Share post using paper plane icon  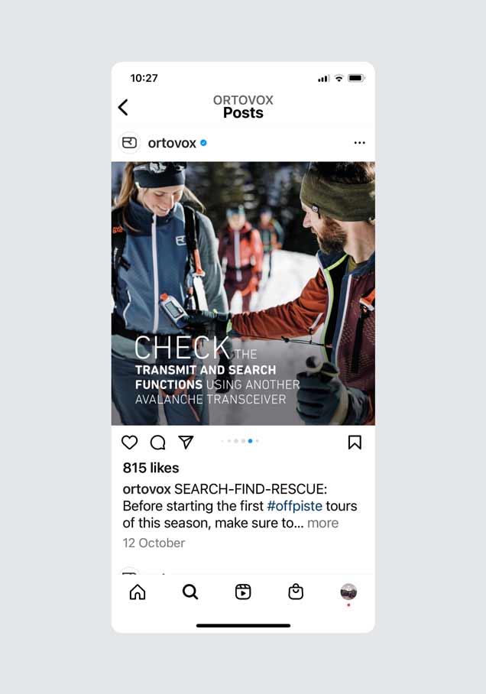pyautogui.click(x=186, y=442)
